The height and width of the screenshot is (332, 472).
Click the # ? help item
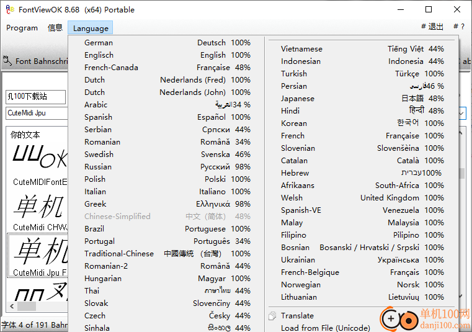(459, 27)
